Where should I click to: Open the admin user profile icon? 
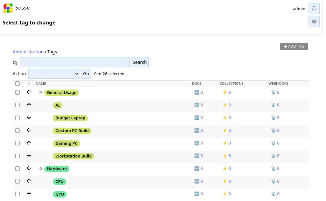pos(314,9)
